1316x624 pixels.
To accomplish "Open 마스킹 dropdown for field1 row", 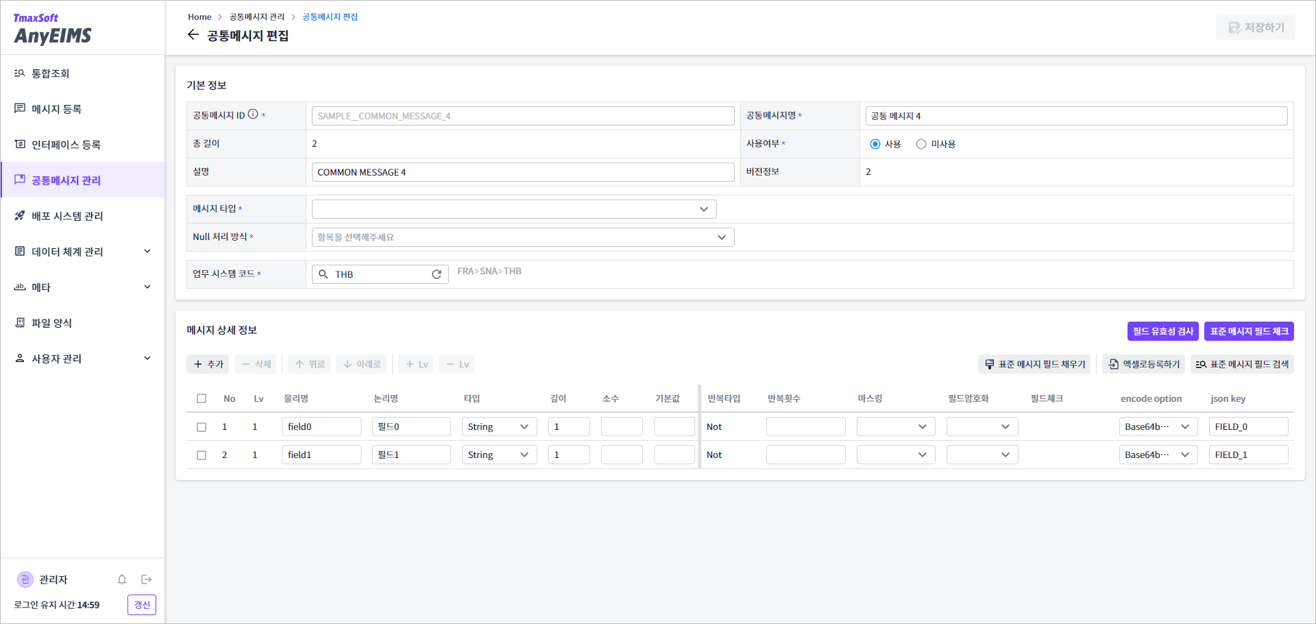I will pos(896,455).
